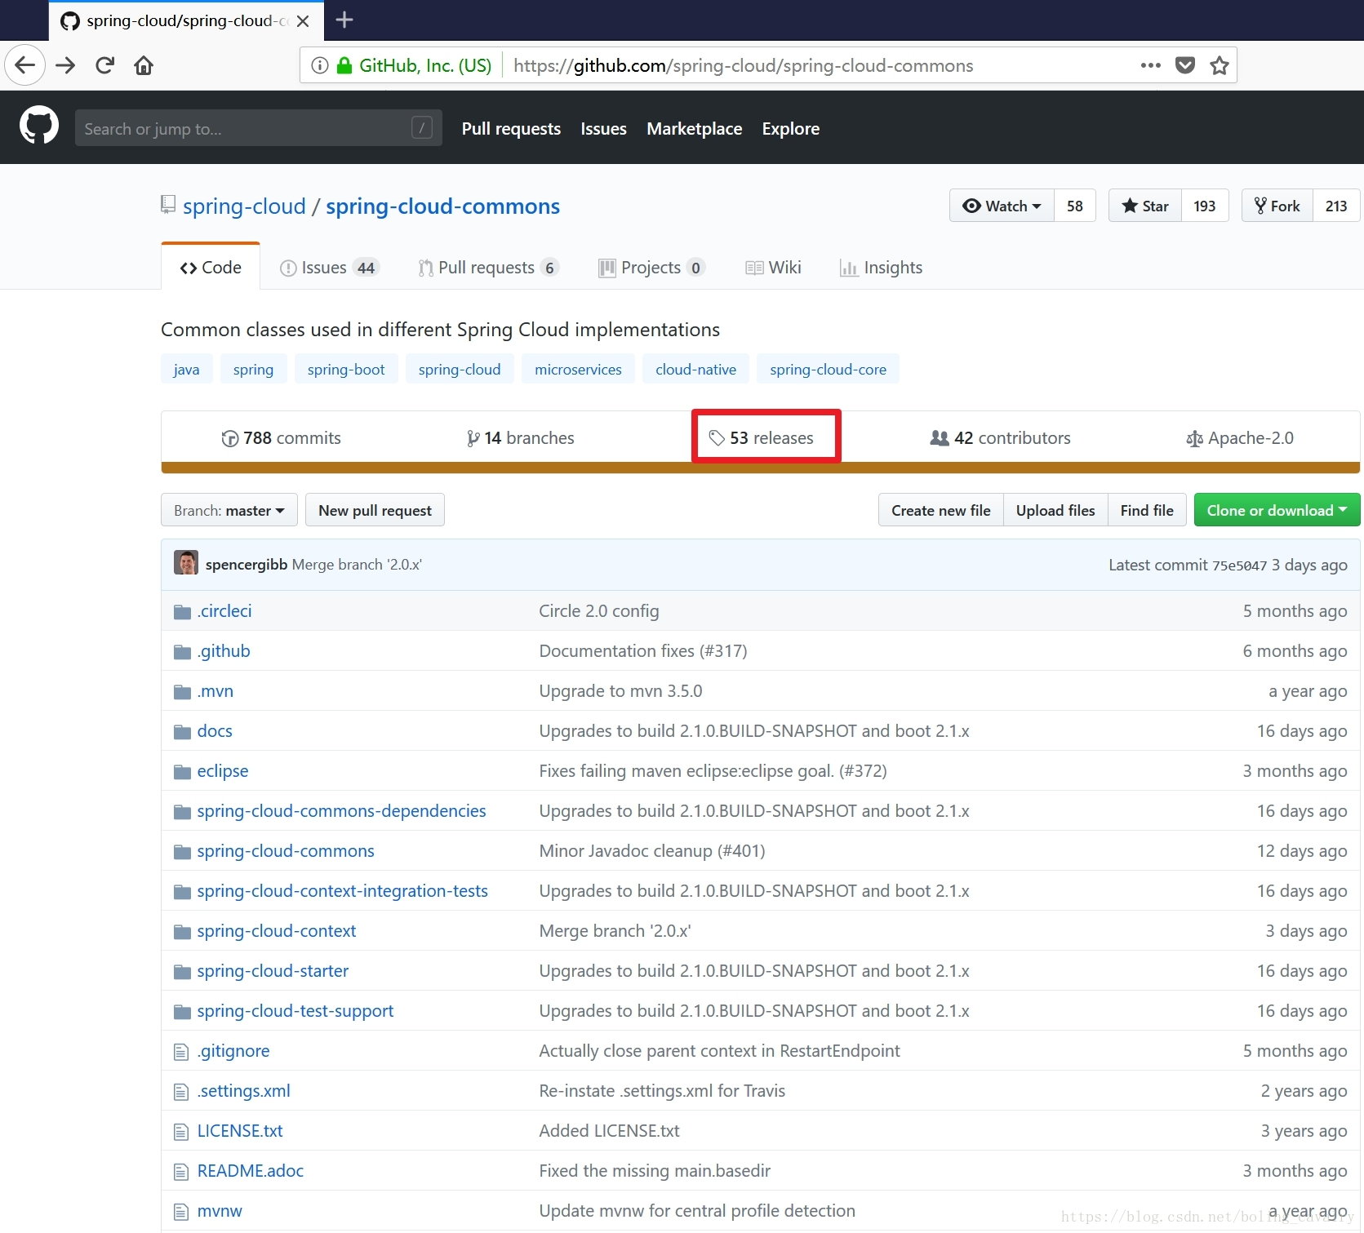Reload the page with the refresh icon
The width and height of the screenshot is (1364, 1233).
tap(104, 65)
